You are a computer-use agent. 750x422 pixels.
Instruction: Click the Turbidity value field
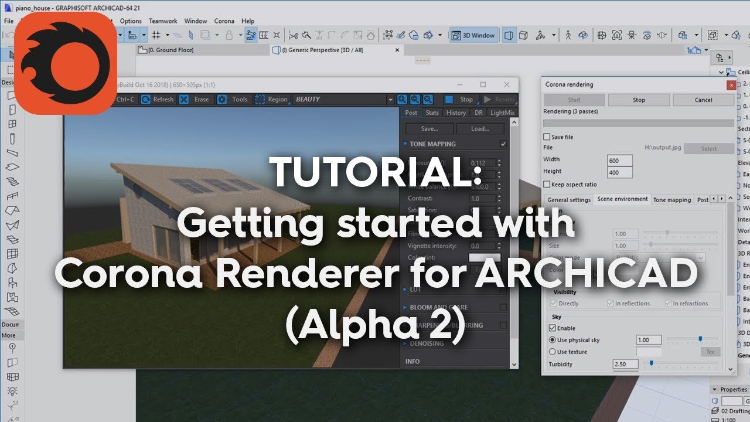click(x=626, y=365)
